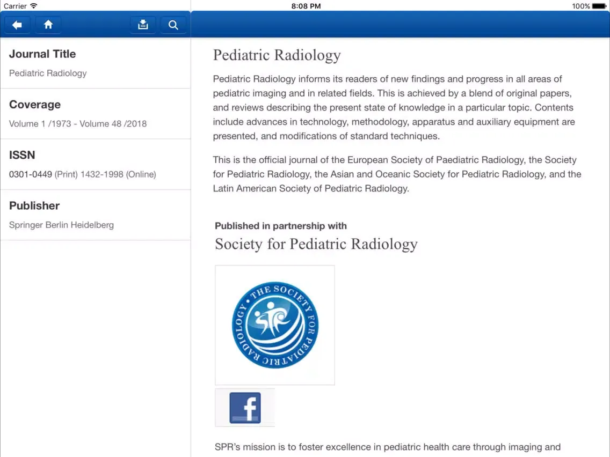Viewport: 610px width, 457px height.
Task: Select the Coverage heading
Action: [34, 105]
